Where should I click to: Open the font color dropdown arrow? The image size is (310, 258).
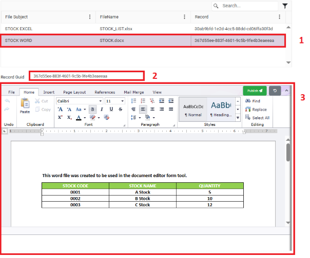click(85, 118)
